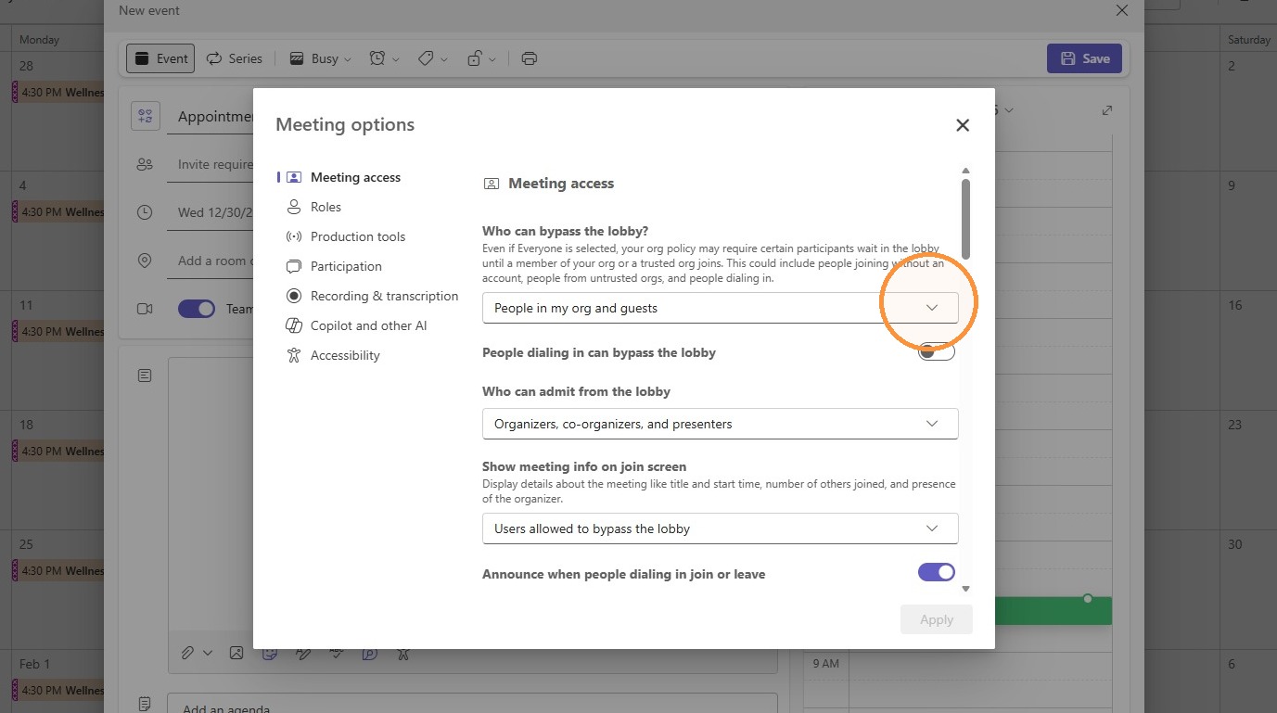
Task: Click the attendees people icon
Action: 145,164
